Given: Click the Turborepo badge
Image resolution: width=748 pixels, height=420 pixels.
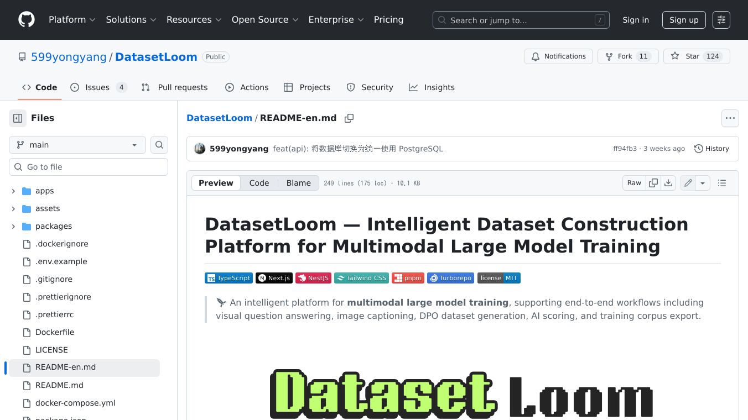Looking at the screenshot, I should (x=450, y=278).
